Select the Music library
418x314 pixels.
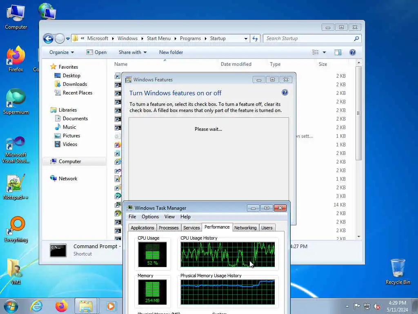65,127
